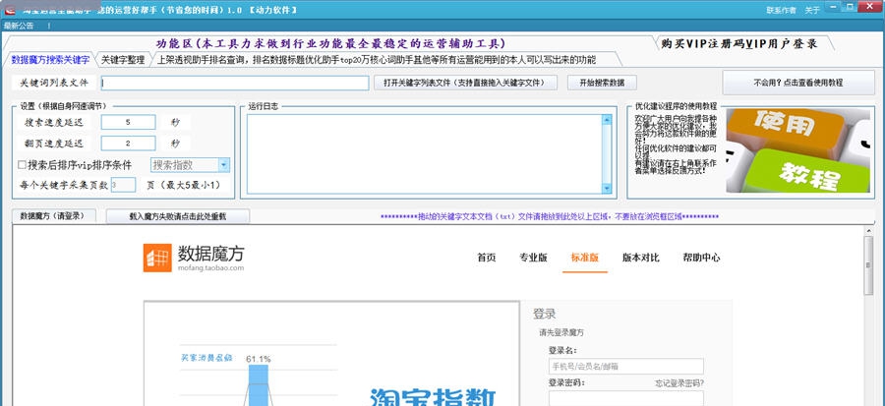The image size is (885, 406).
Task: Click the 每个关键字采集页数 field
Action: click(123, 185)
